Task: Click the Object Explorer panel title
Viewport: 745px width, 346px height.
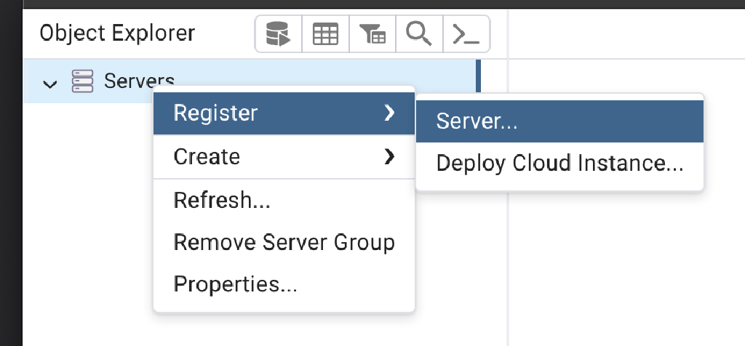Action: (x=117, y=33)
